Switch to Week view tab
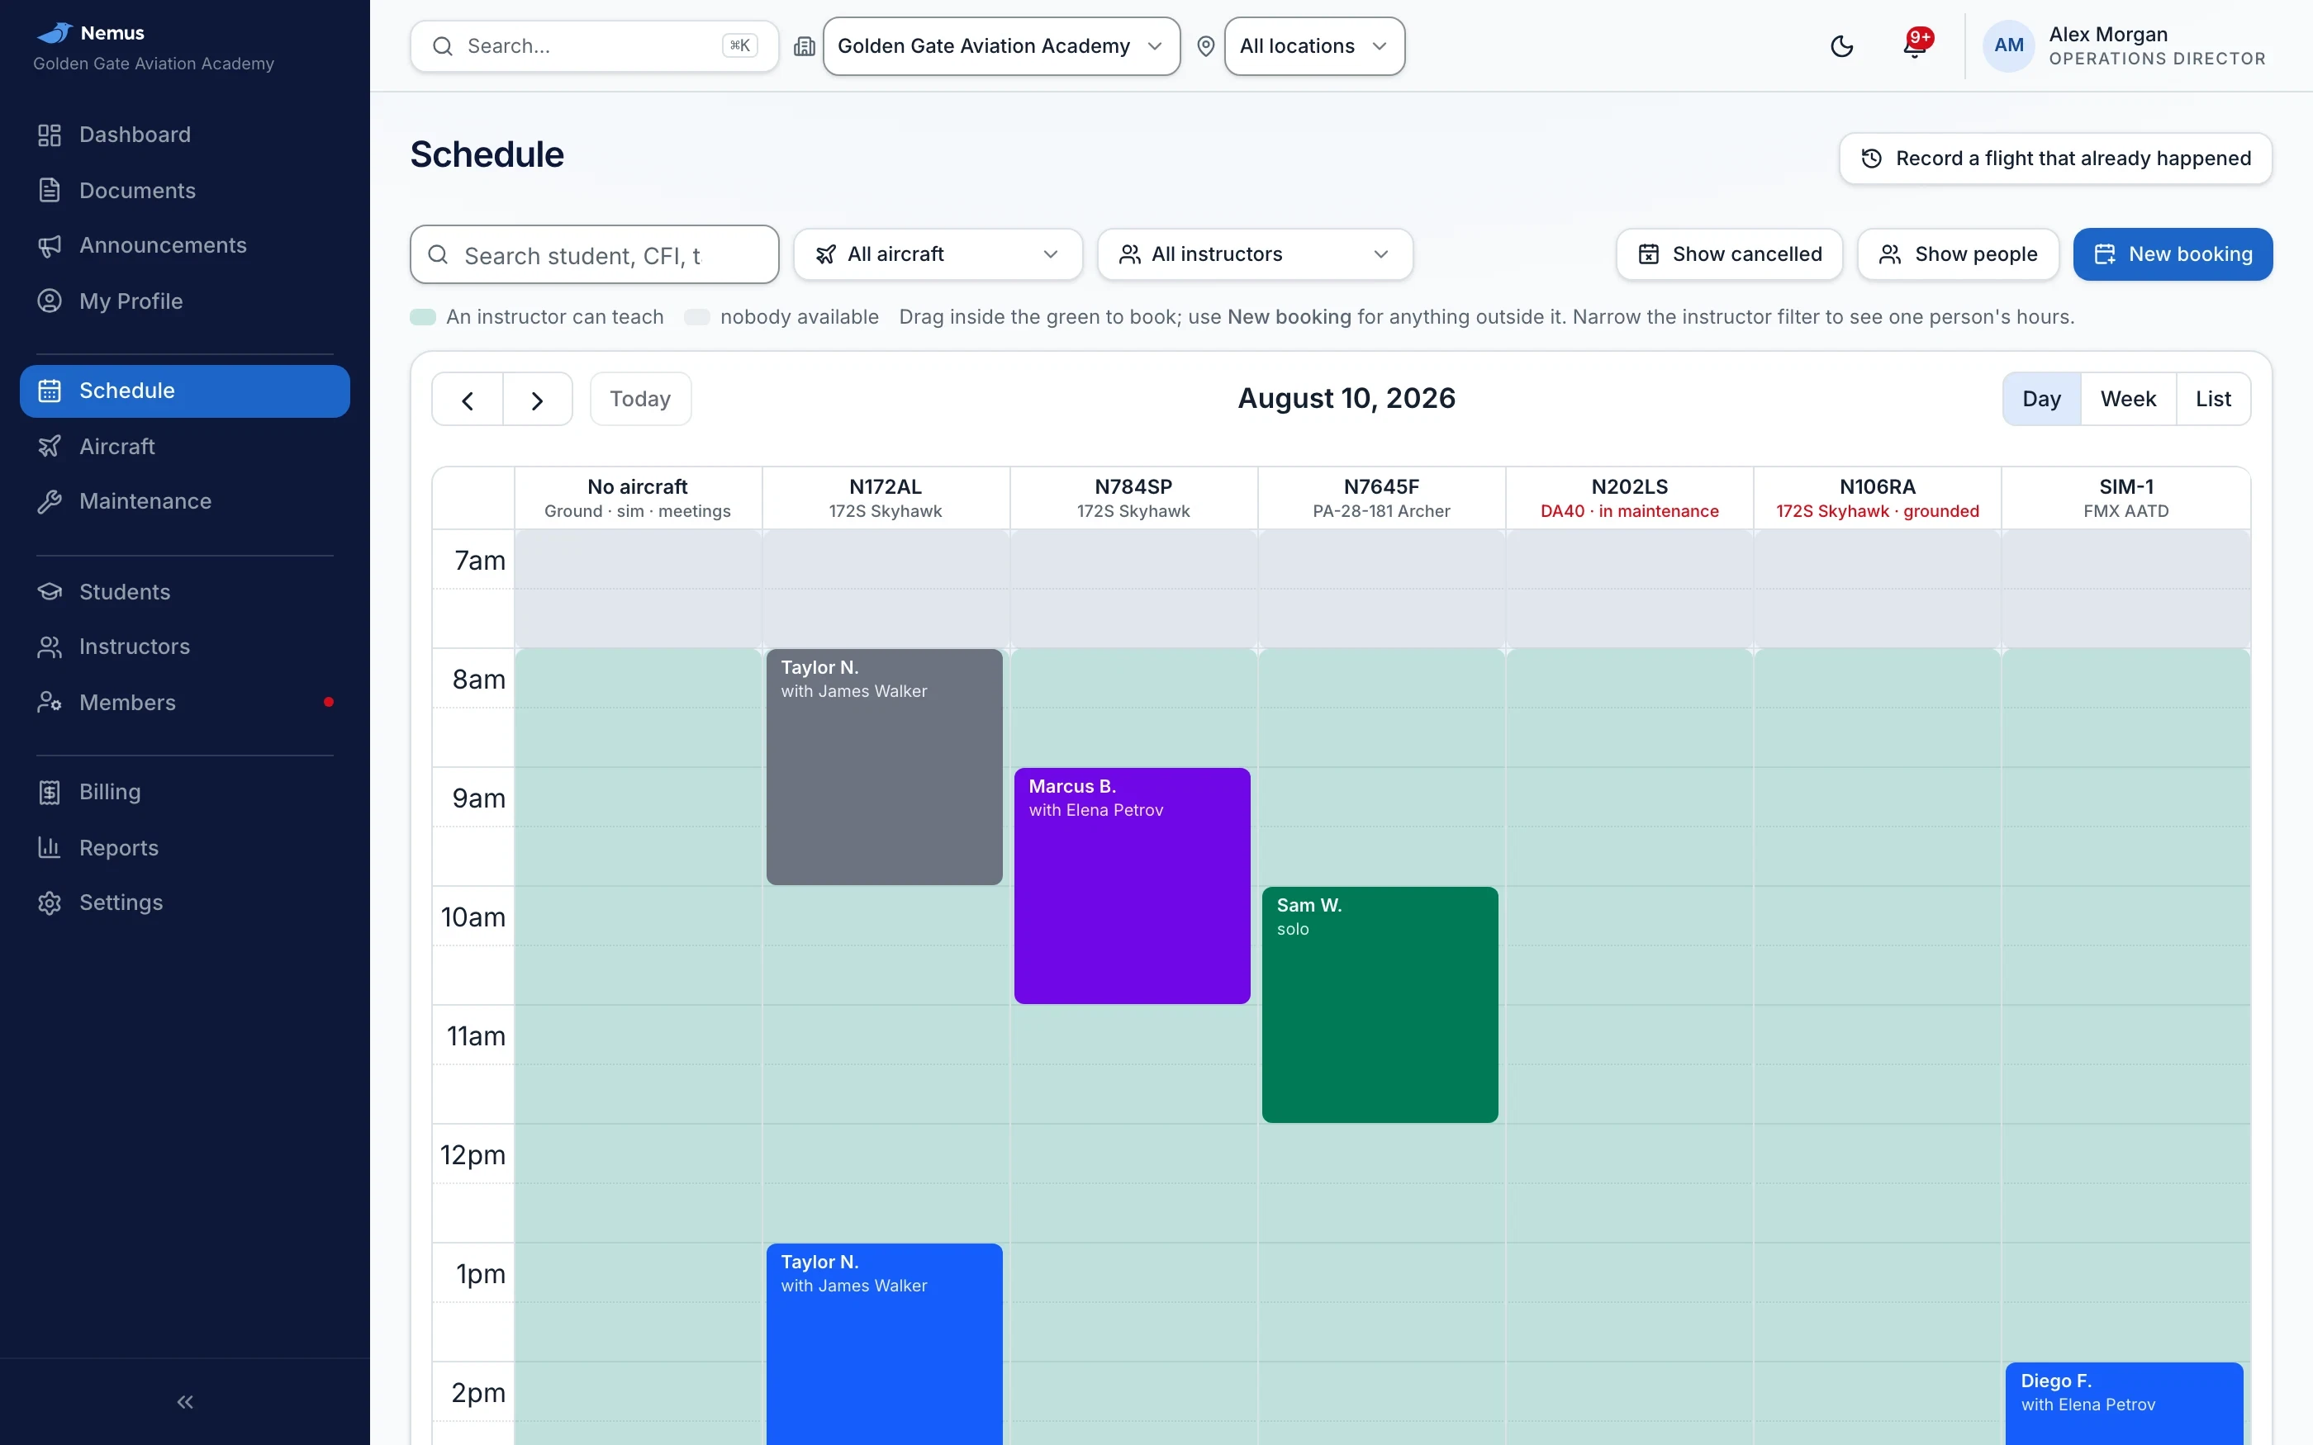The width and height of the screenshot is (2313, 1445). coord(2128,400)
